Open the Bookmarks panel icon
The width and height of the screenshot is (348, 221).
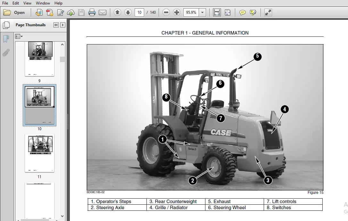6,39
